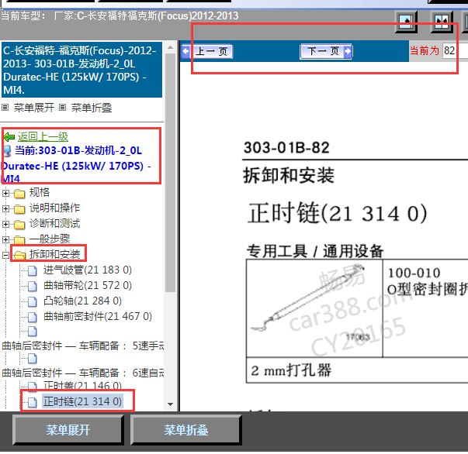
Task: Click open folder icon next to 拆卸和安装
Action: 19,256
